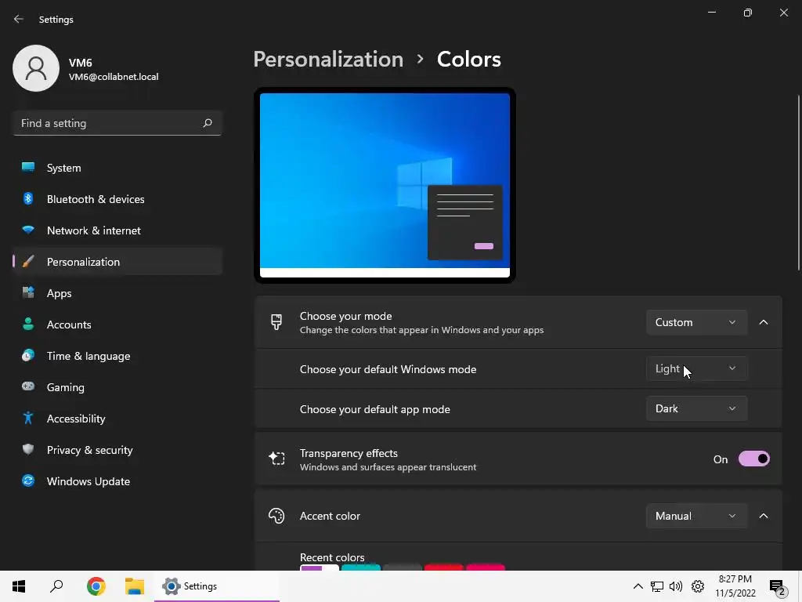Collapse the Choose your mode section
The height and width of the screenshot is (602, 802).
coord(763,322)
